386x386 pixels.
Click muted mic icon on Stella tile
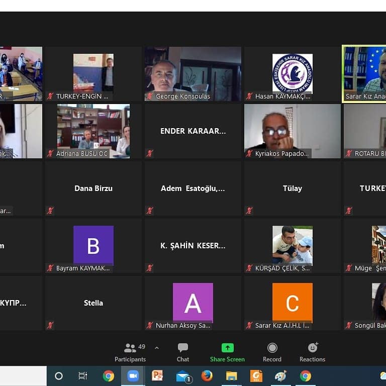[50, 325]
